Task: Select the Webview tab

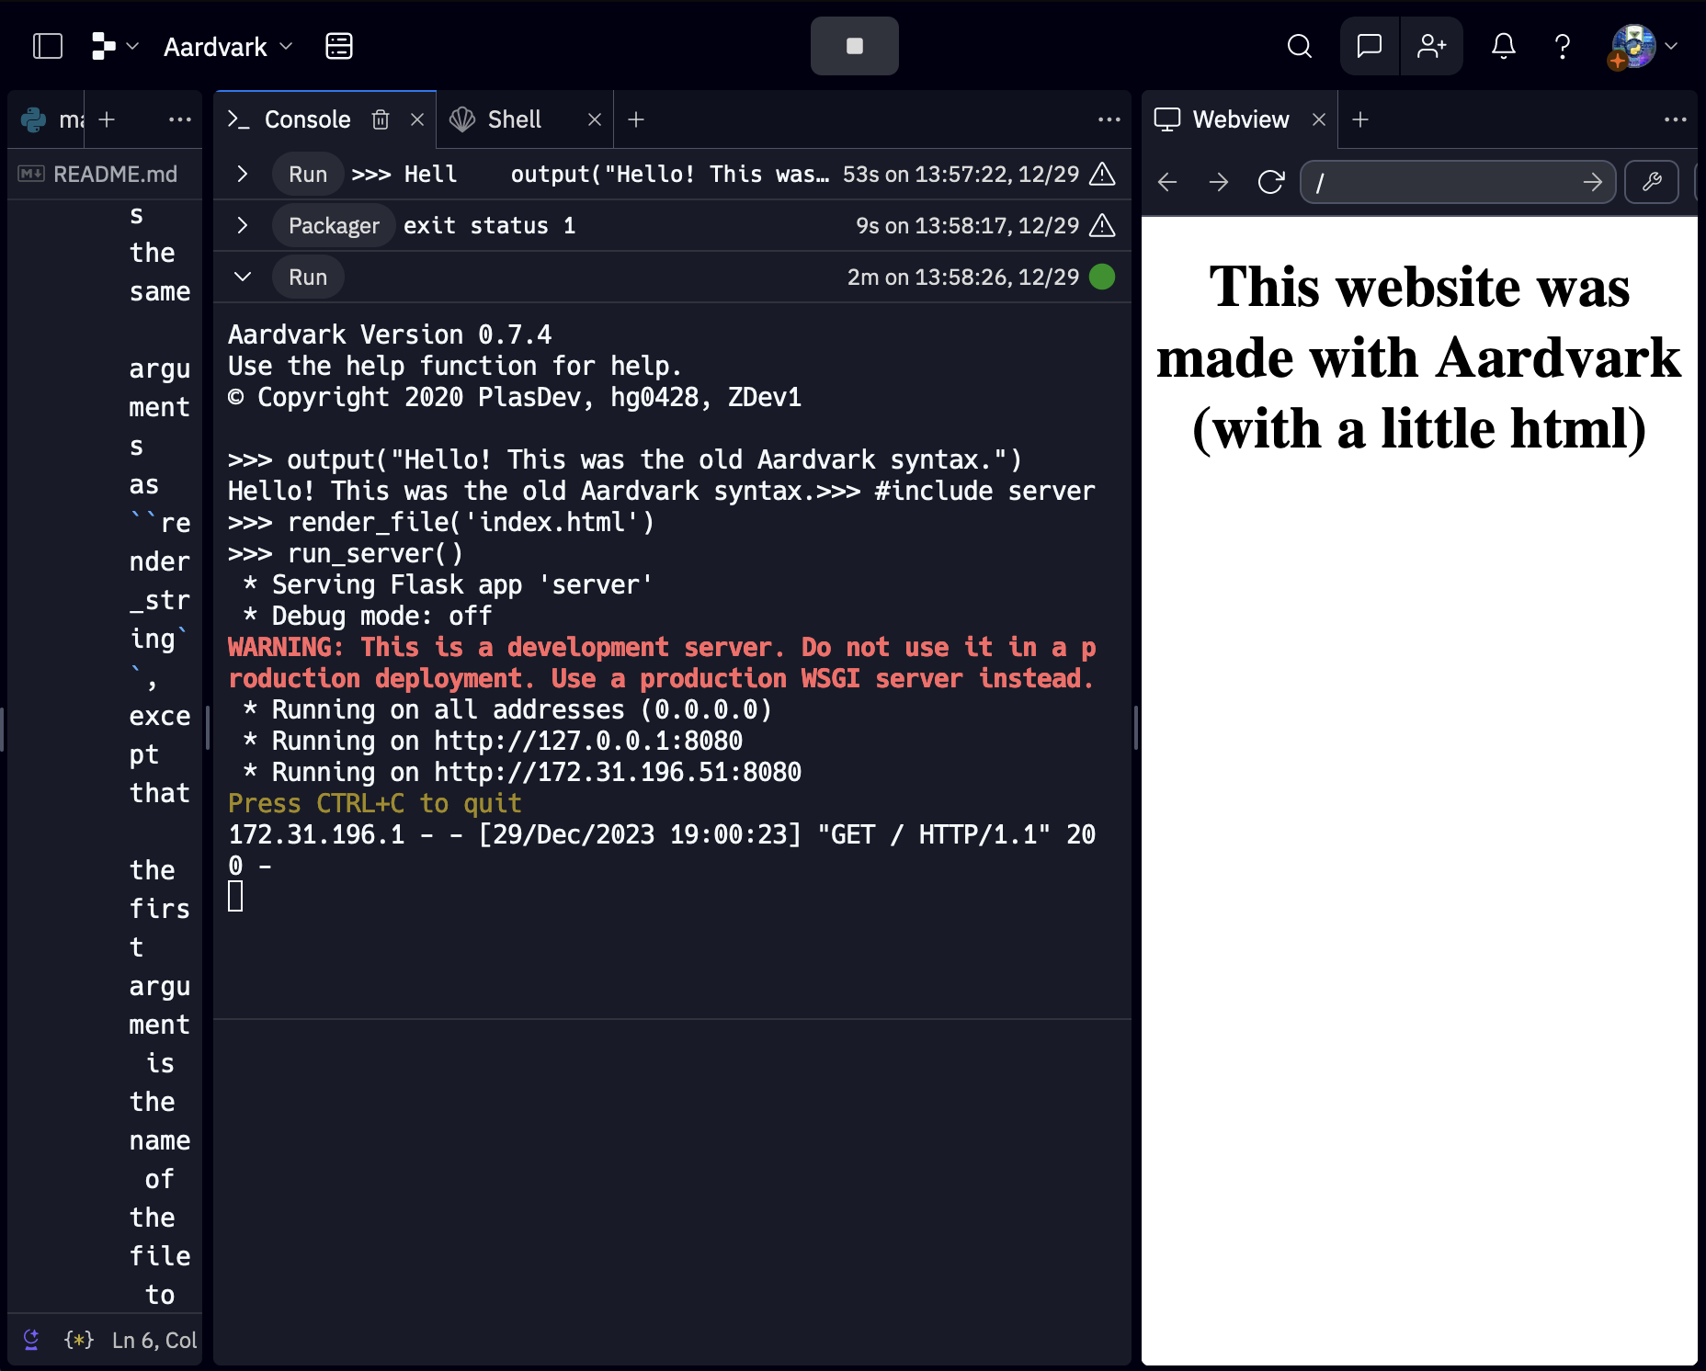Action: click(1238, 119)
